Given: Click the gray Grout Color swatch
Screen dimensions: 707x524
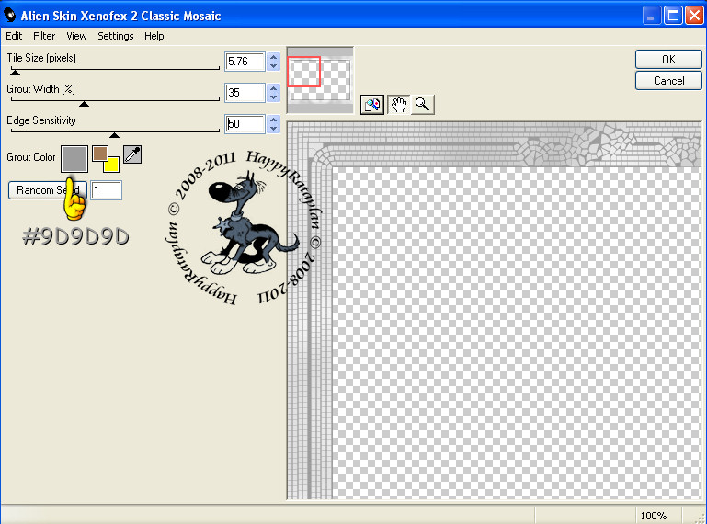Looking at the screenshot, I should [x=74, y=159].
